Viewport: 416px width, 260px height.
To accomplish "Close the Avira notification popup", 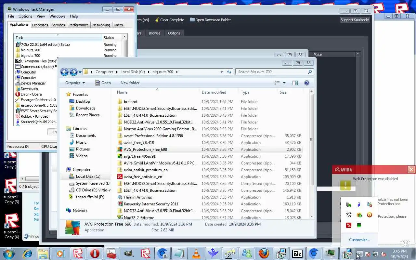I will coord(411,169).
